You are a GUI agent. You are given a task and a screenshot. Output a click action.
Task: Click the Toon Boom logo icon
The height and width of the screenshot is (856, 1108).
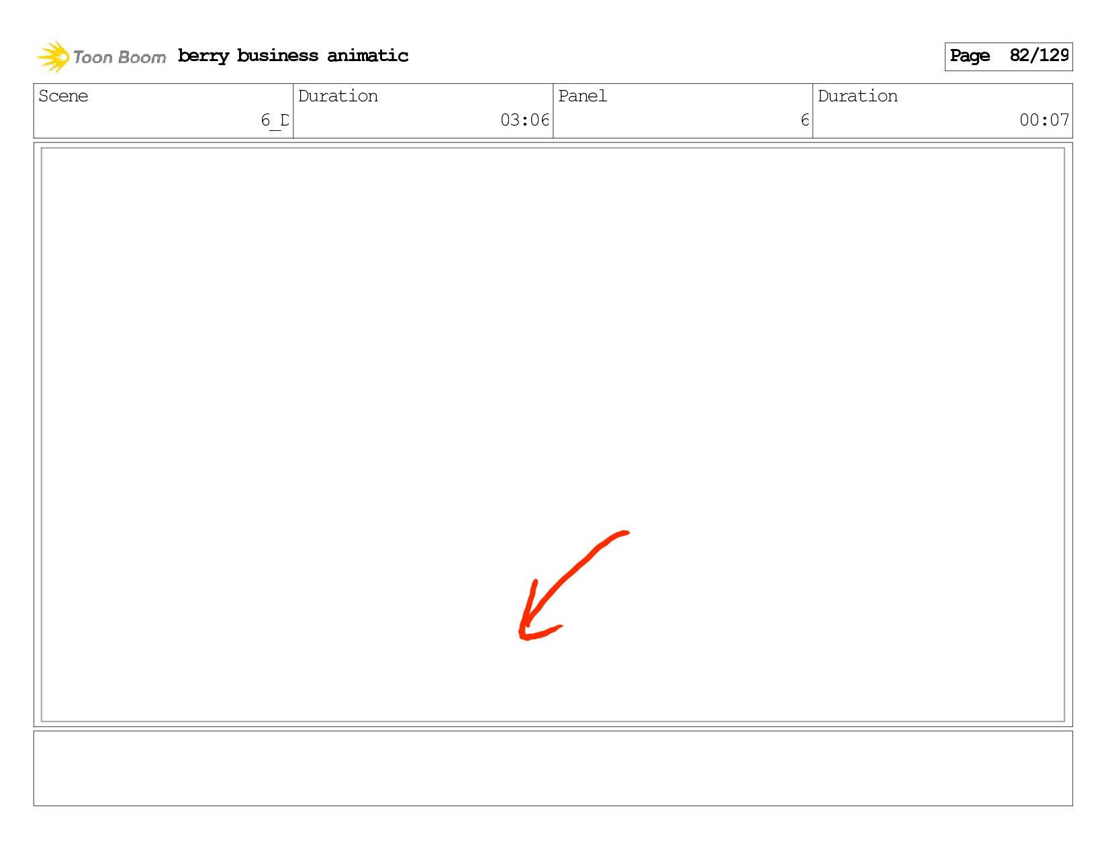[53, 56]
